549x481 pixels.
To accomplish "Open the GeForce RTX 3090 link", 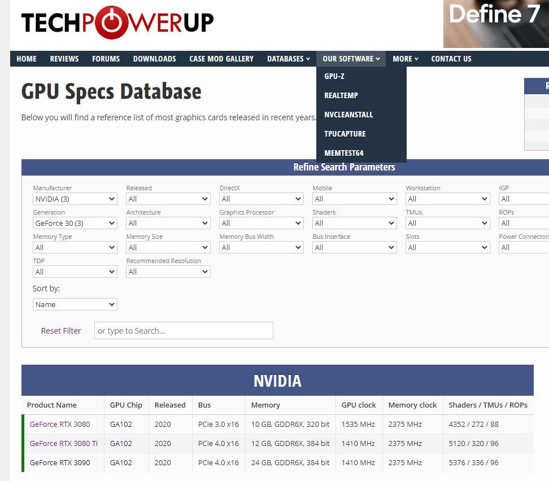I will [x=60, y=463].
